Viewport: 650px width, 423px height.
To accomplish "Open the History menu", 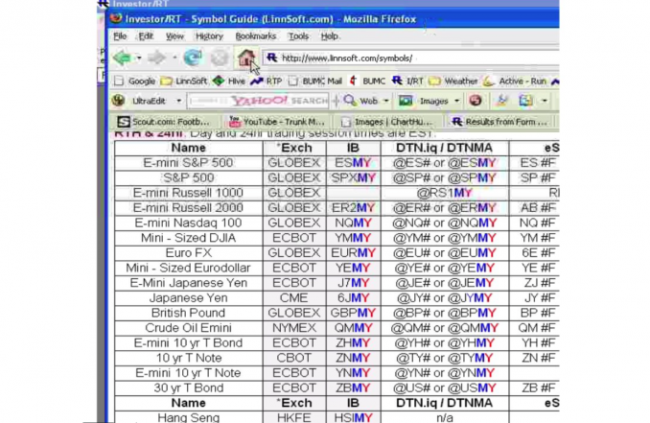I will [x=208, y=36].
